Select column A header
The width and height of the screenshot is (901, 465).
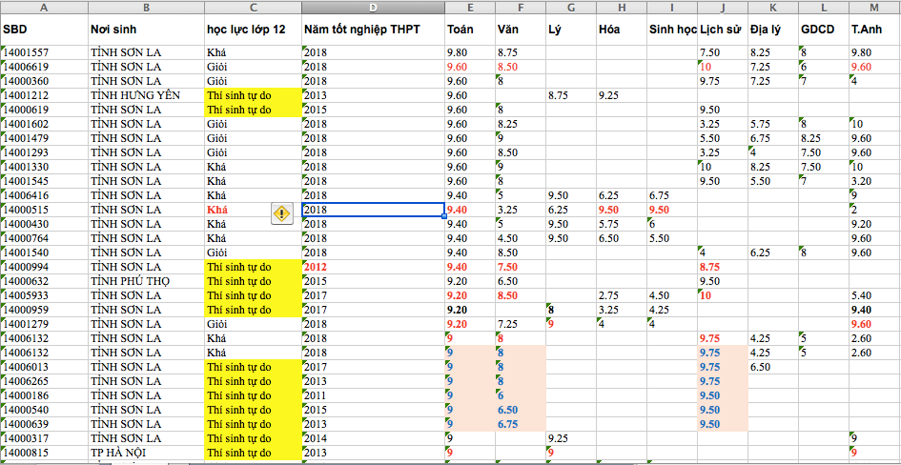(x=44, y=8)
